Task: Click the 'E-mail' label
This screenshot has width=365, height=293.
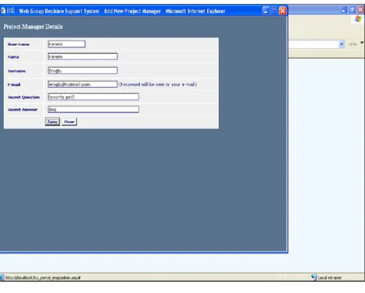Action: [x=14, y=85]
